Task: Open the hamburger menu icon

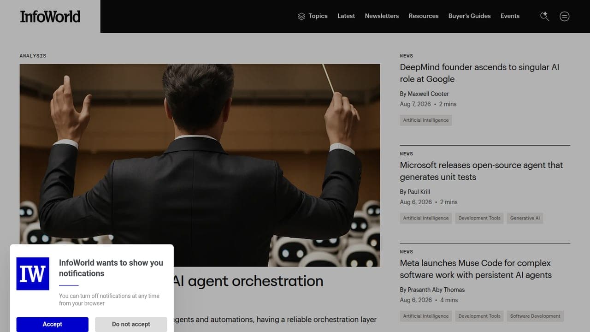Action: pos(564,16)
